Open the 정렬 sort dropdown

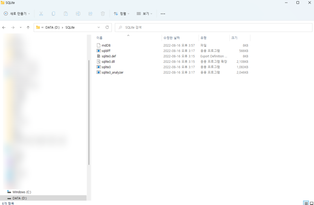tap(122, 14)
